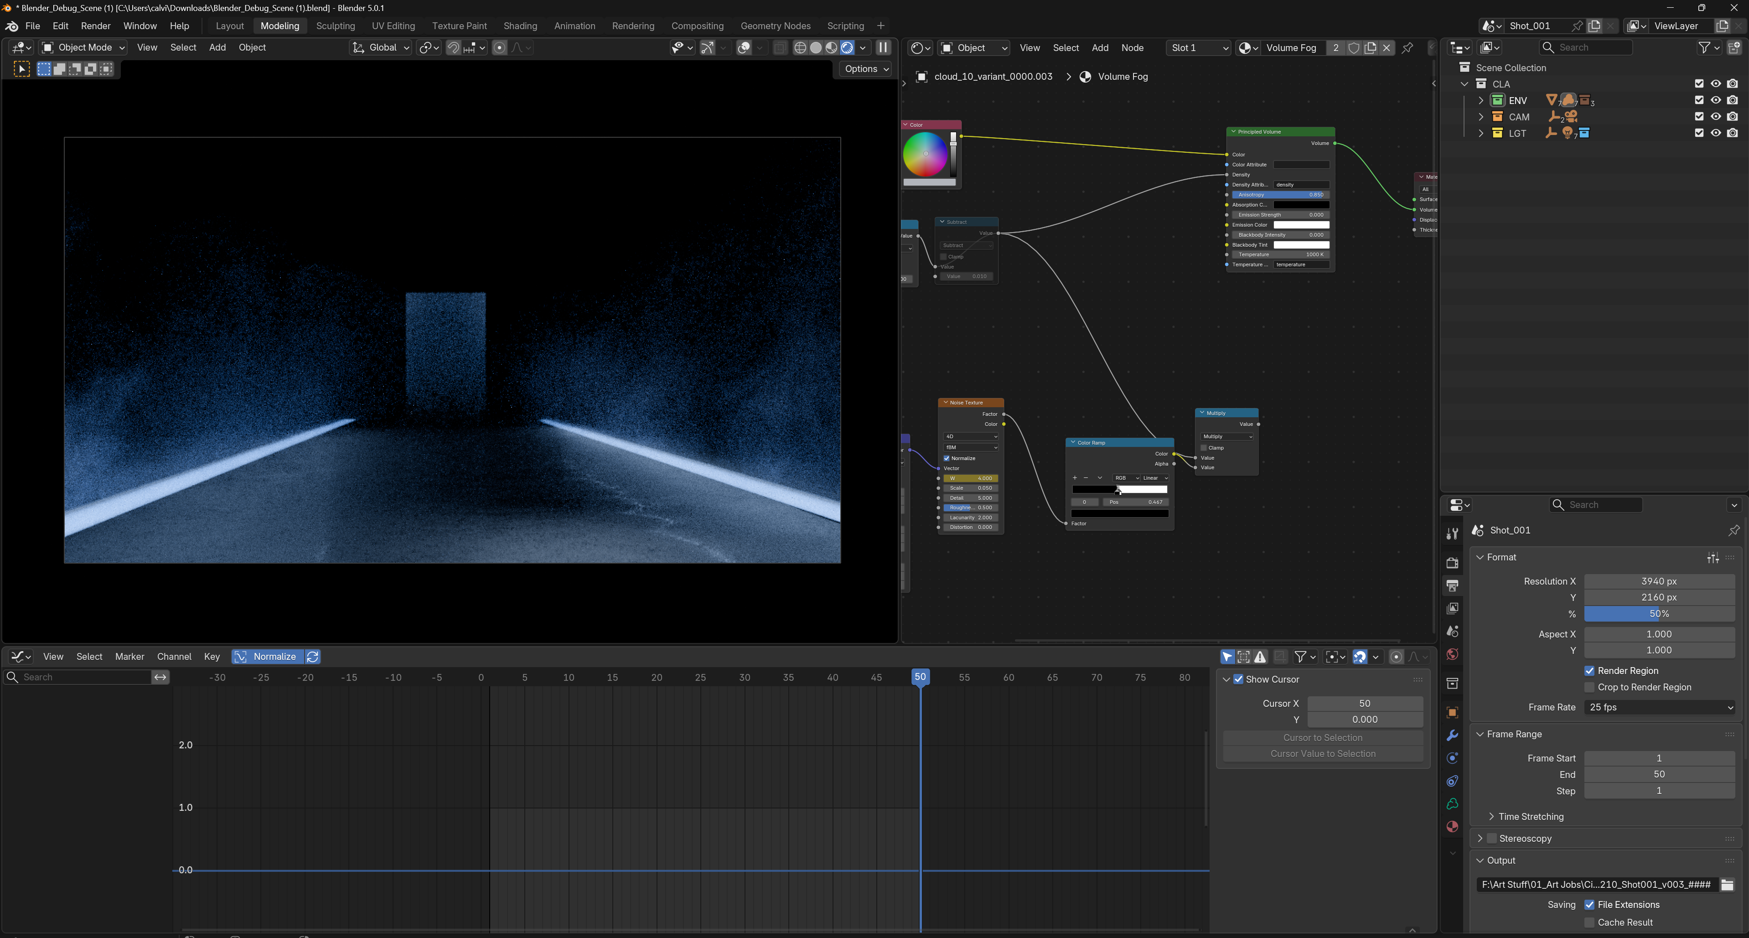
Task: Open the Modifiers wrench properties tab
Action: (1452, 736)
